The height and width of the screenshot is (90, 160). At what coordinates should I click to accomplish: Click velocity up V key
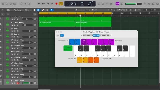click(x=96, y=60)
